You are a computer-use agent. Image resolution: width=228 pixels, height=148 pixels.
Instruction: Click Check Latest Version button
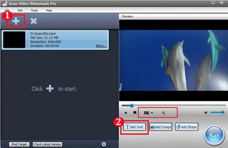coord(47,144)
